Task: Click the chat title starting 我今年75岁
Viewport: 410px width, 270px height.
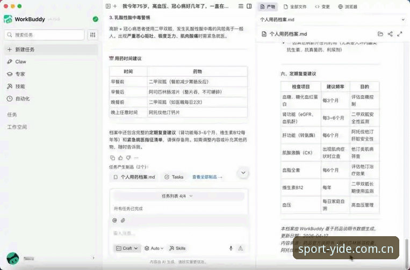Action: pos(175,6)
